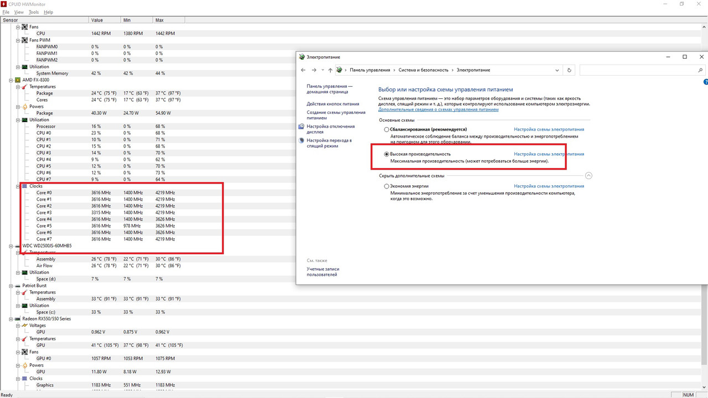Open plan settings for Высокая производительность

(549, 154)
